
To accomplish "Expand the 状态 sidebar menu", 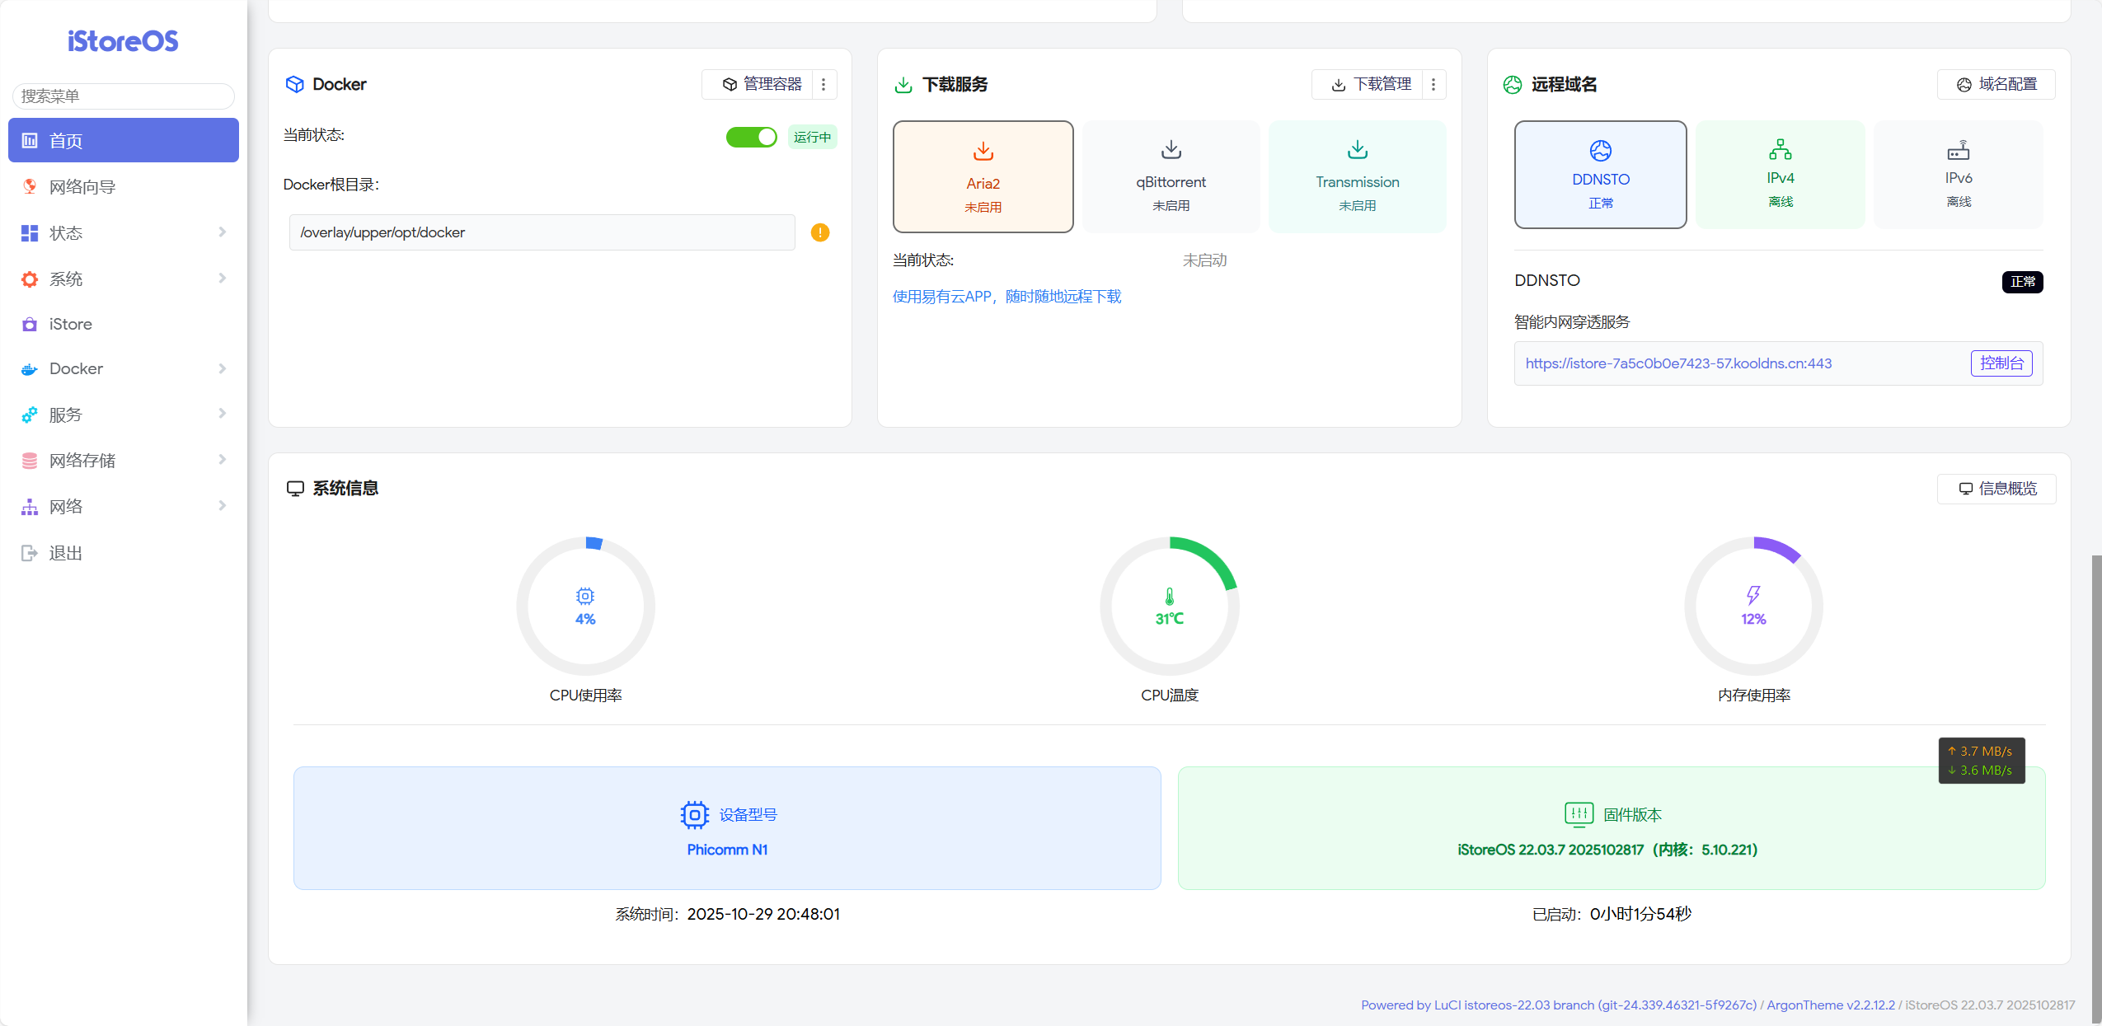I will coord(124,233).
